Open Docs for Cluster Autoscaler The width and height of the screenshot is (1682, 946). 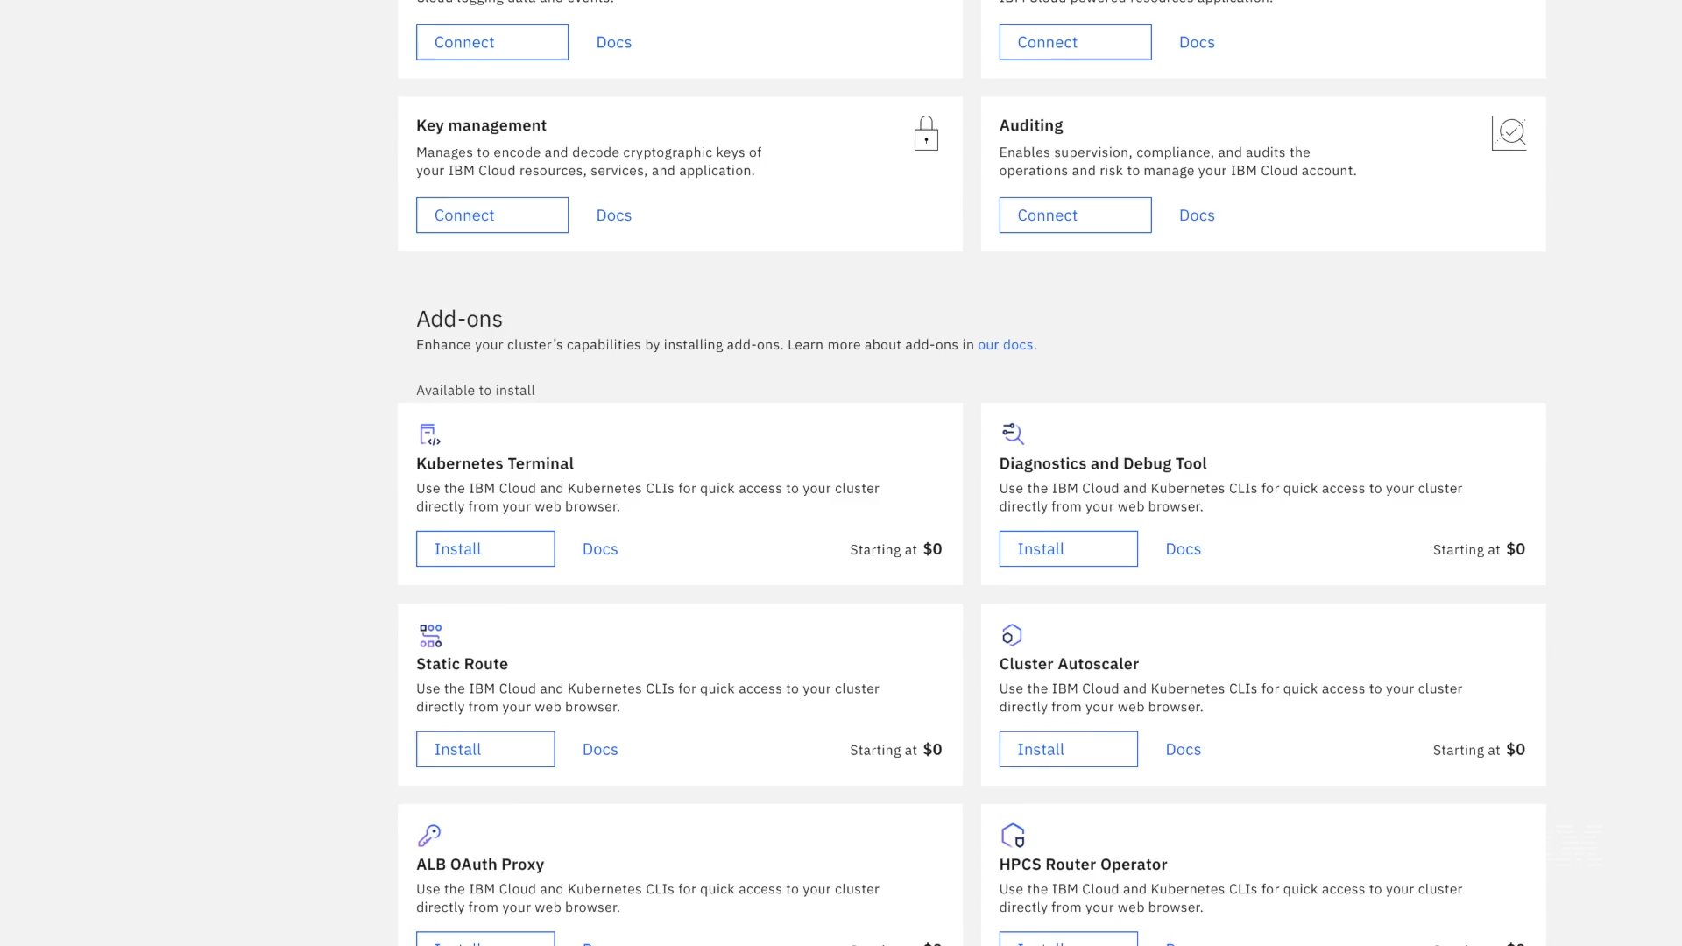coord(1183,750)
